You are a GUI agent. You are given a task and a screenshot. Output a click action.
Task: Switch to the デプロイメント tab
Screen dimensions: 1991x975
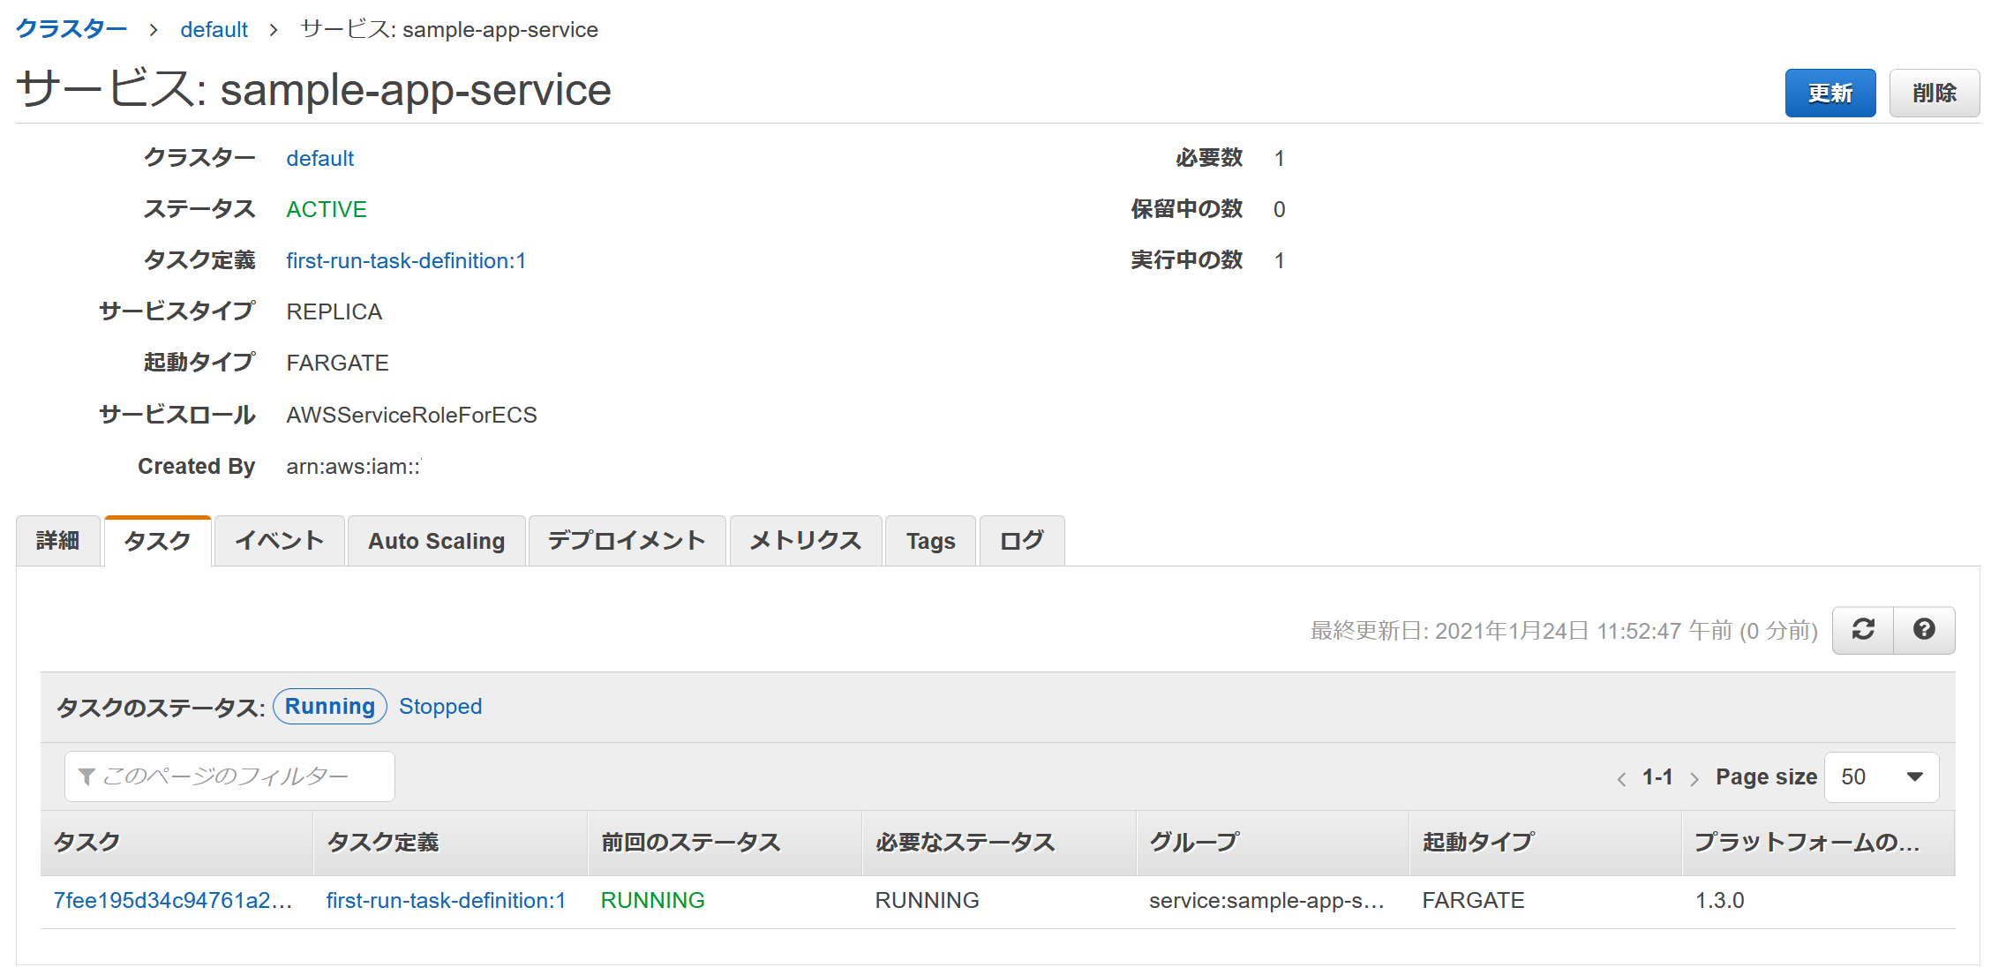tap(627, 541)
